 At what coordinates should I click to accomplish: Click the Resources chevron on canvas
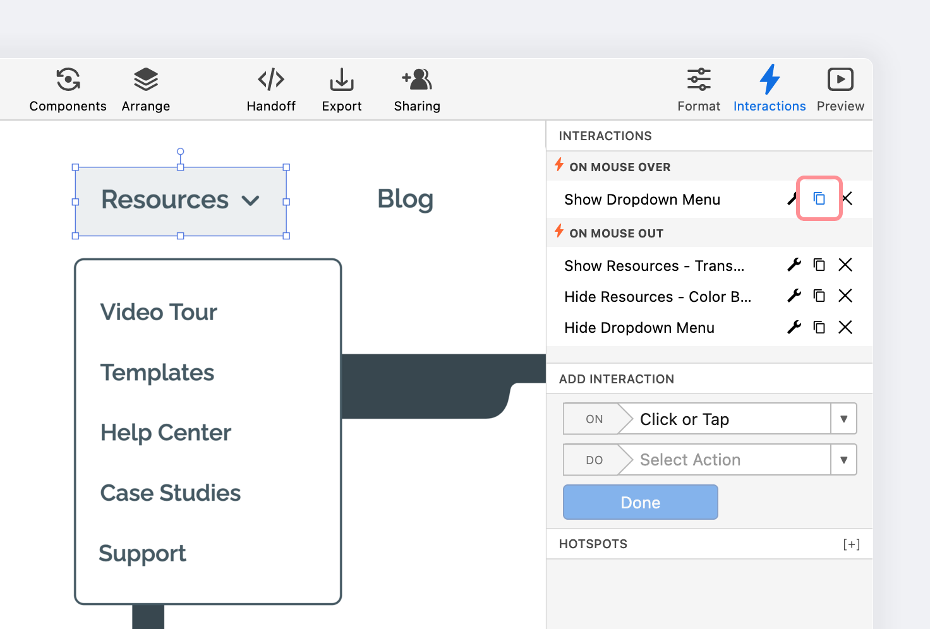(251, 201)
